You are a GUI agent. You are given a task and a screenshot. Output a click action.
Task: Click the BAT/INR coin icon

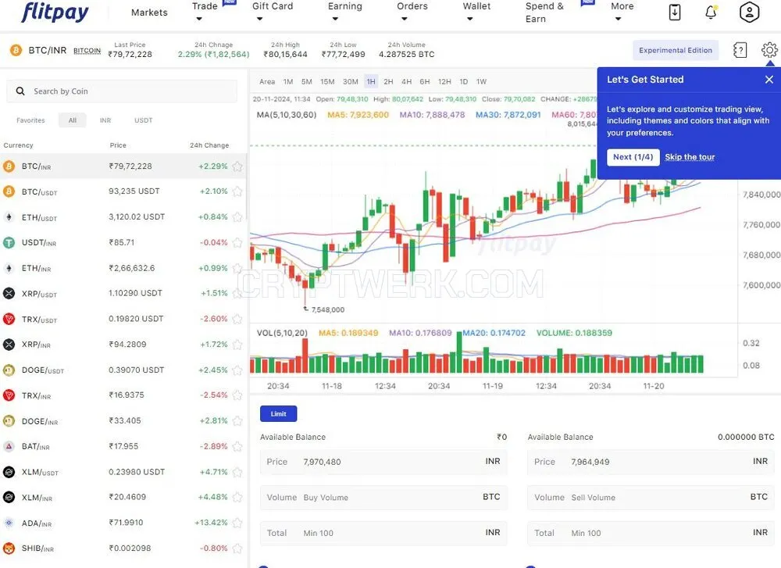[x=9, y=446]
